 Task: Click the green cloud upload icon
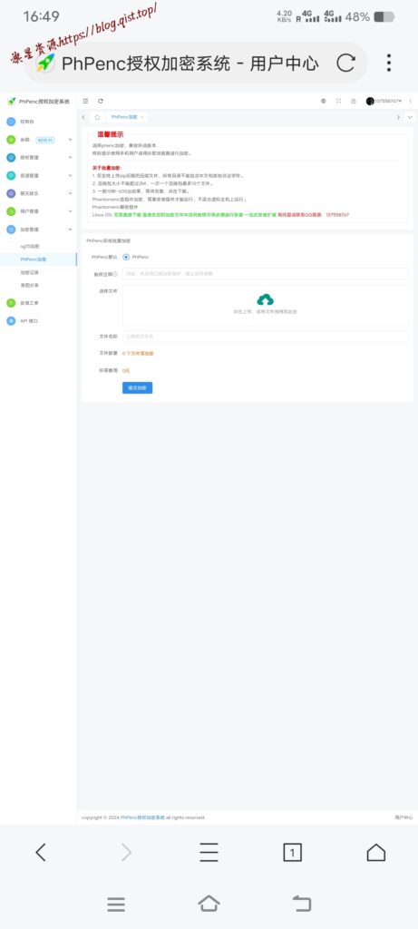tap(266, 299)
